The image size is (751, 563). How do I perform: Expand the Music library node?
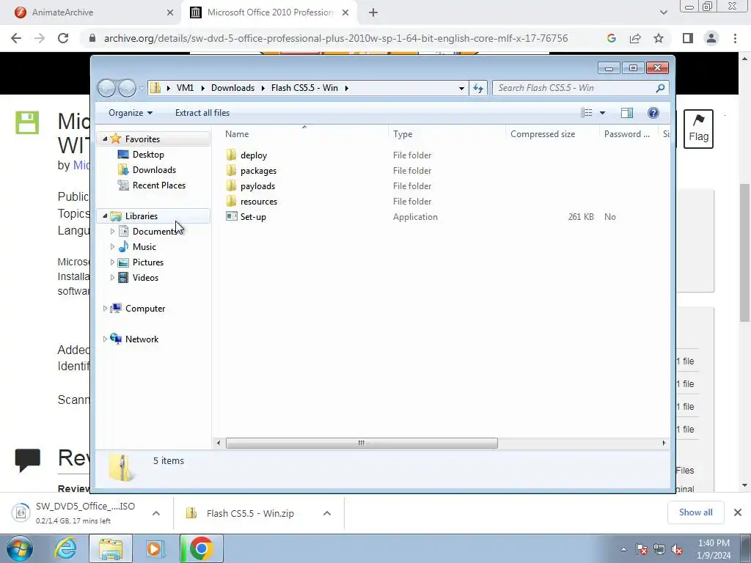[112, 246]
